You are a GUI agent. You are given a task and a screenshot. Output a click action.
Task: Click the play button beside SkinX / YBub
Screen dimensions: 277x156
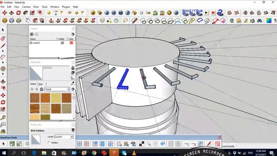pos(206,13)
